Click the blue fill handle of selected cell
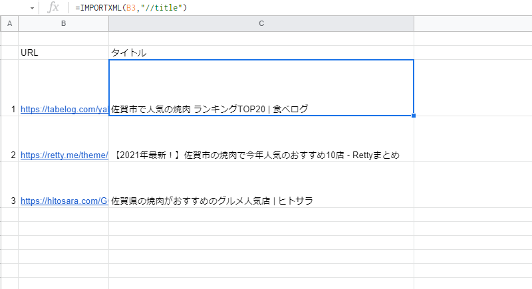 414,116
